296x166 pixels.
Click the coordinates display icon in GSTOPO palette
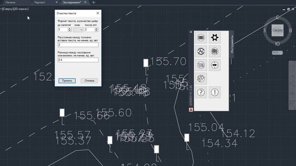(x=201, y=37)
